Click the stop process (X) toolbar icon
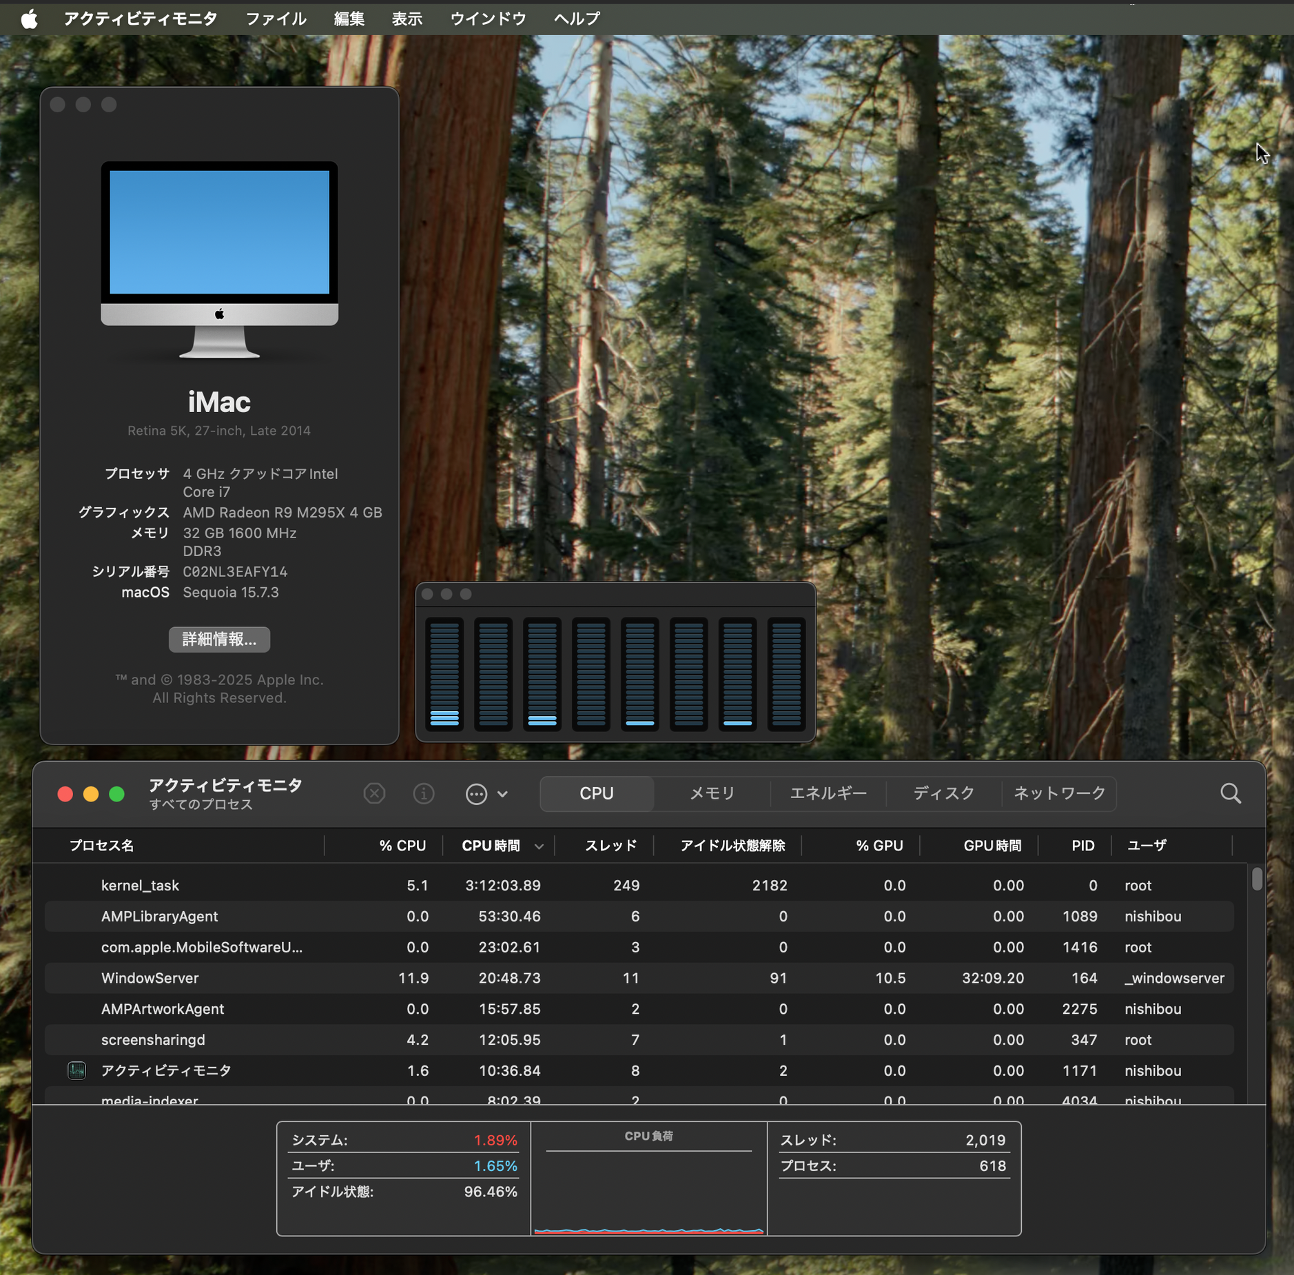Screen dimensions: 1294x1275 coord(374,793)
